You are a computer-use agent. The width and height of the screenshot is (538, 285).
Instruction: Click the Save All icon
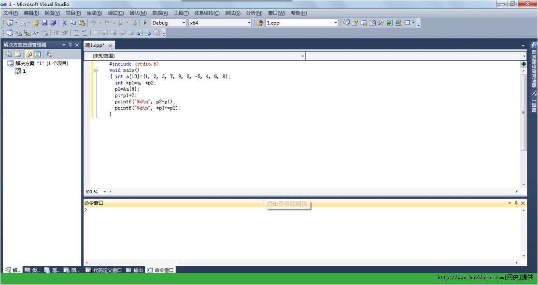click(x=53, y=23)
